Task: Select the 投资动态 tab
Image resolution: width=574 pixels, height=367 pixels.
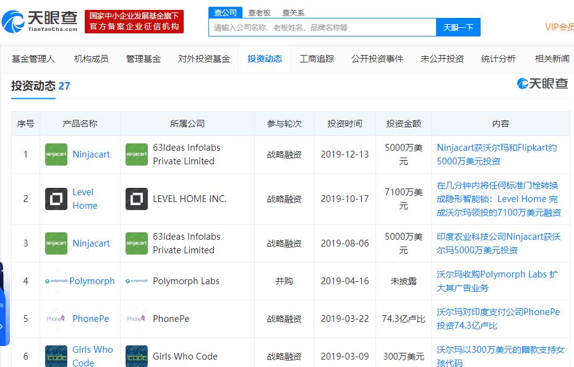Action: 265,59
